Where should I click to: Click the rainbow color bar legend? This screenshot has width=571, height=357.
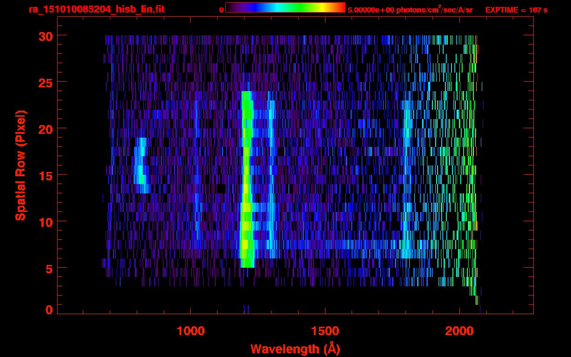pyautogui.click(x=285, y=8)
